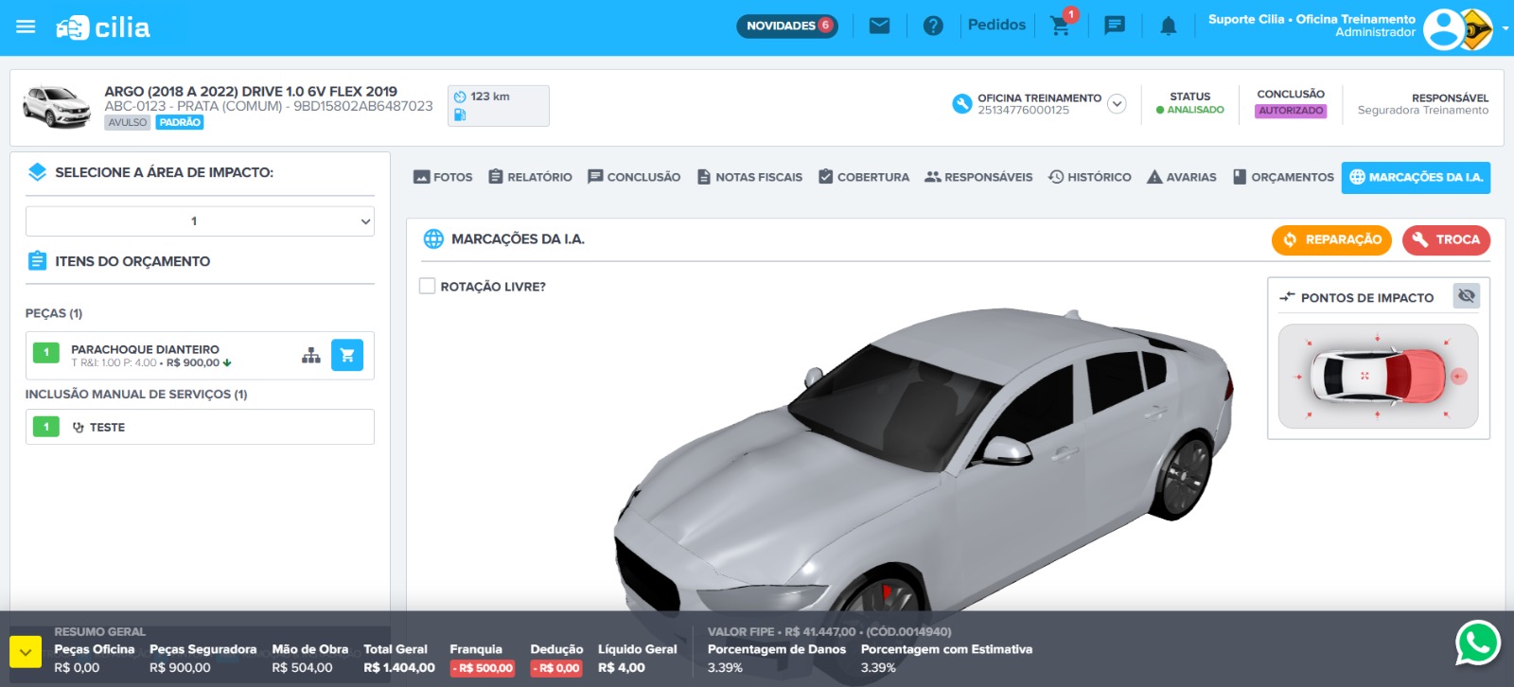Open the chat messages icon

1115,26
